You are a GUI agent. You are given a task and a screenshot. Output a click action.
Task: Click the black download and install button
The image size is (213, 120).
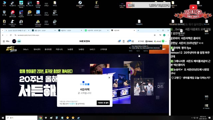tap(103, 103)
